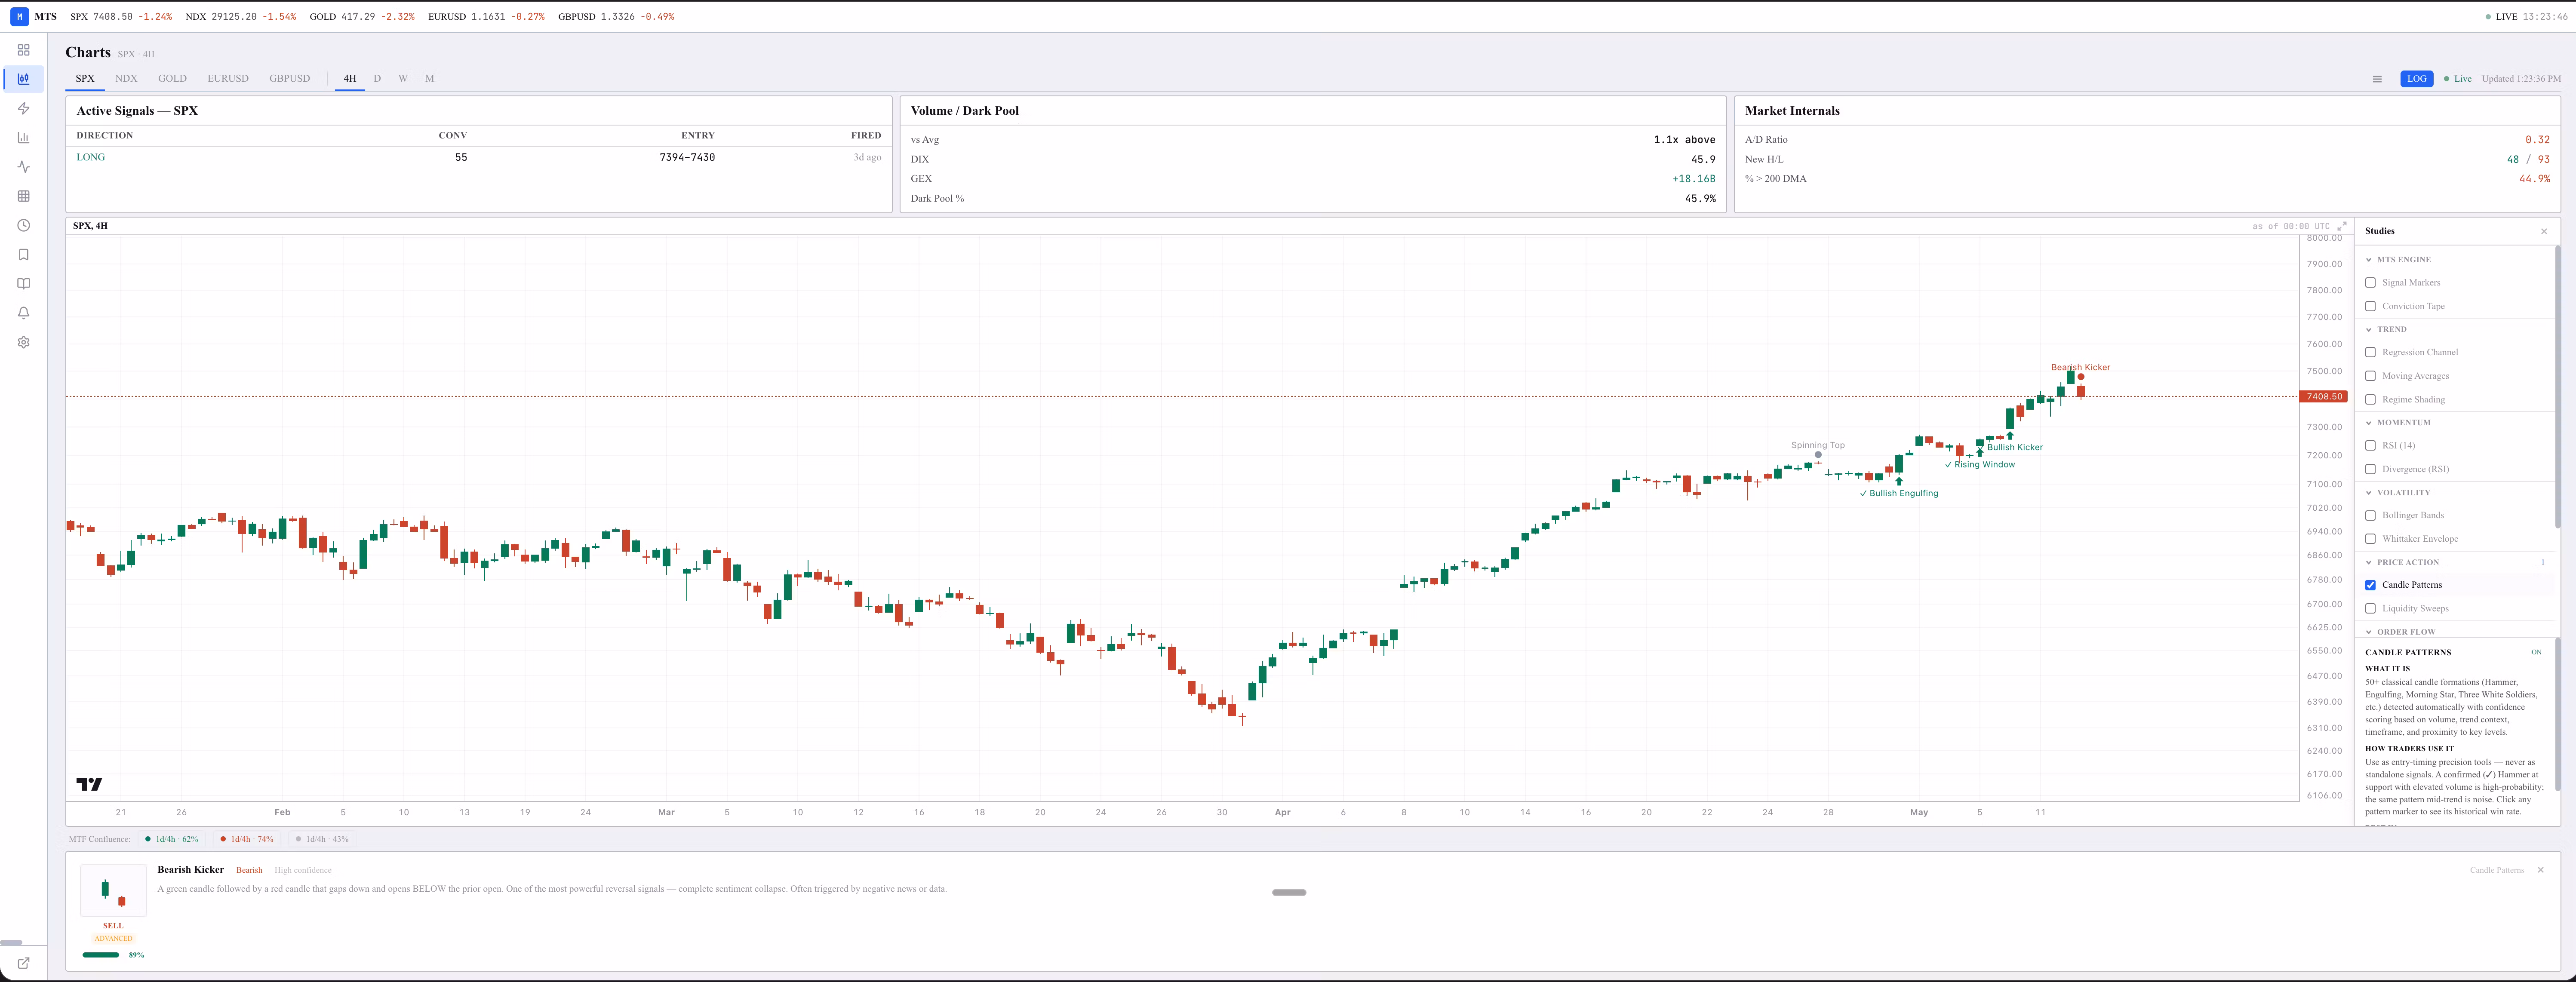Switch to the GBPUSD symbol tab
2576x982 pixels.
(289, 79)
